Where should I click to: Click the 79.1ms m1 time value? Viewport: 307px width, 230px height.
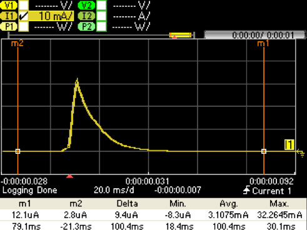(26, 226)
